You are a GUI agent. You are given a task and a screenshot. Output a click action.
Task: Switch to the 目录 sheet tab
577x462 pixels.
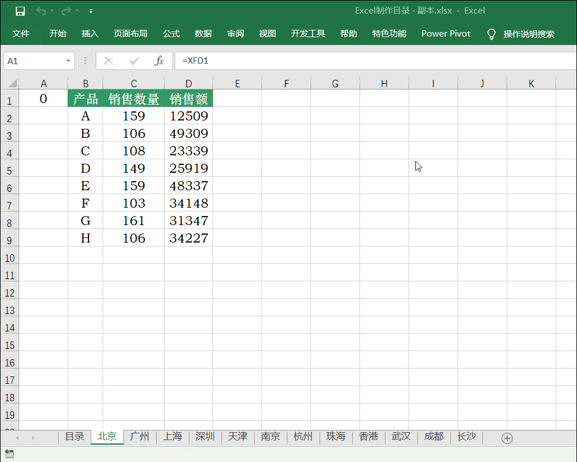75,437
